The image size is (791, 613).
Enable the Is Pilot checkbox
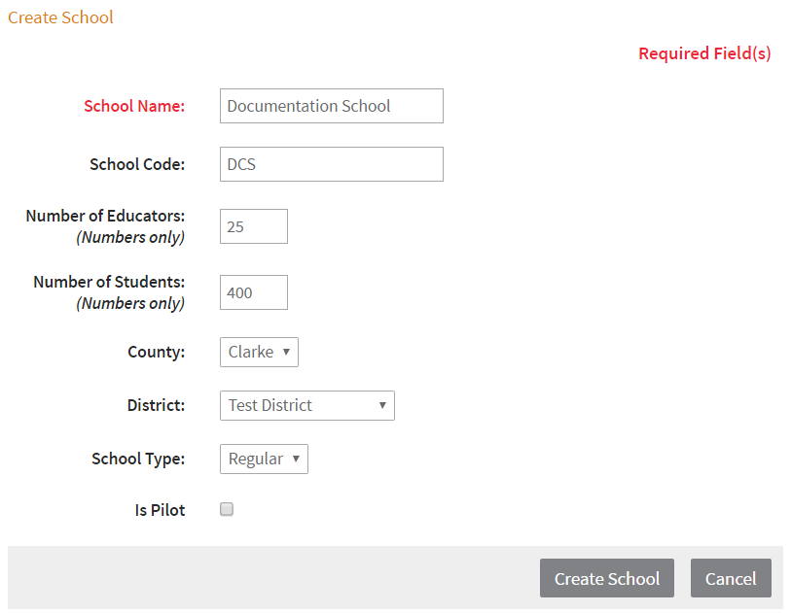[x=227, y=509]
